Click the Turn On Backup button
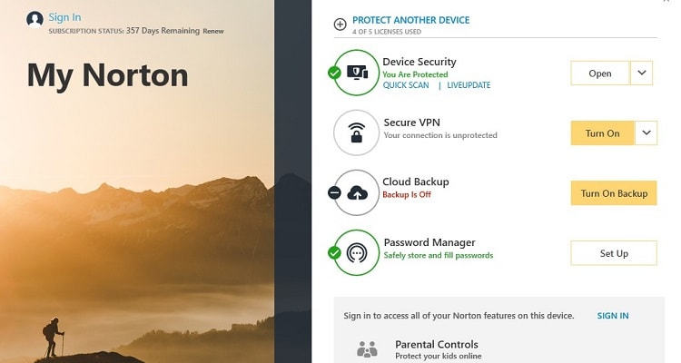Viewport: 681px width, 363px height. pos(614,192)
